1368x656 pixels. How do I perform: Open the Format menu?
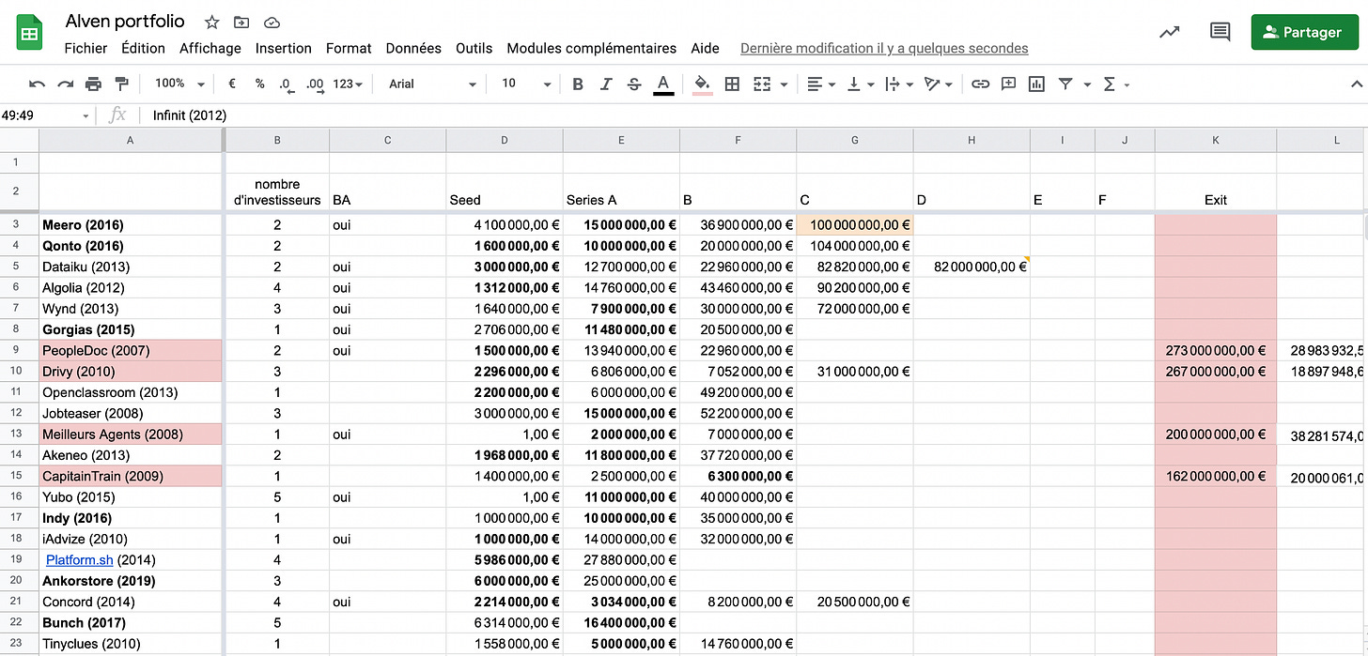coord(349,48)
